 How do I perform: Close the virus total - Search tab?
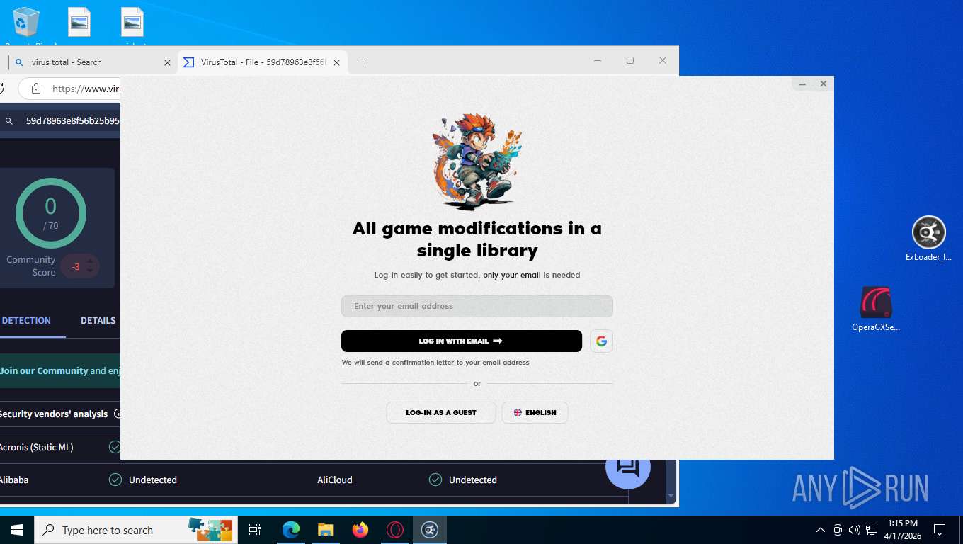tap(168, 62)
